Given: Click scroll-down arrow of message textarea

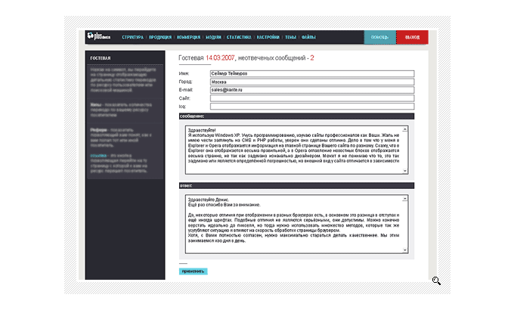Looking at the screenshot, I should click(x=404, y=171).
